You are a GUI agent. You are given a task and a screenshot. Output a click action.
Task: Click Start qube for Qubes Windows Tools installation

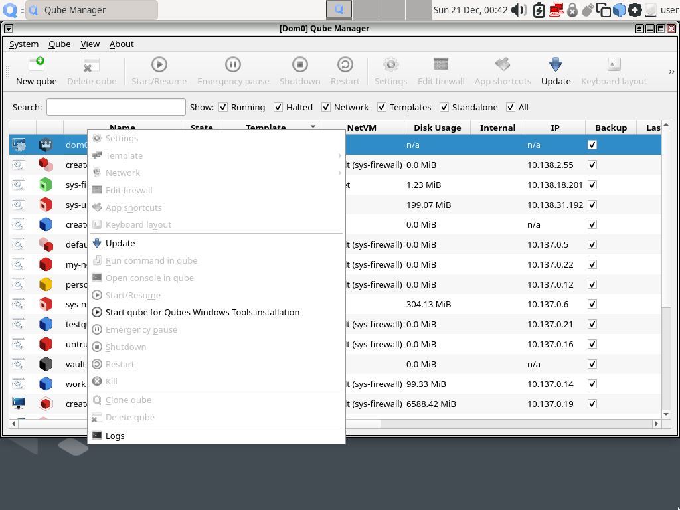pyautogui.click(x=202, y=312)
